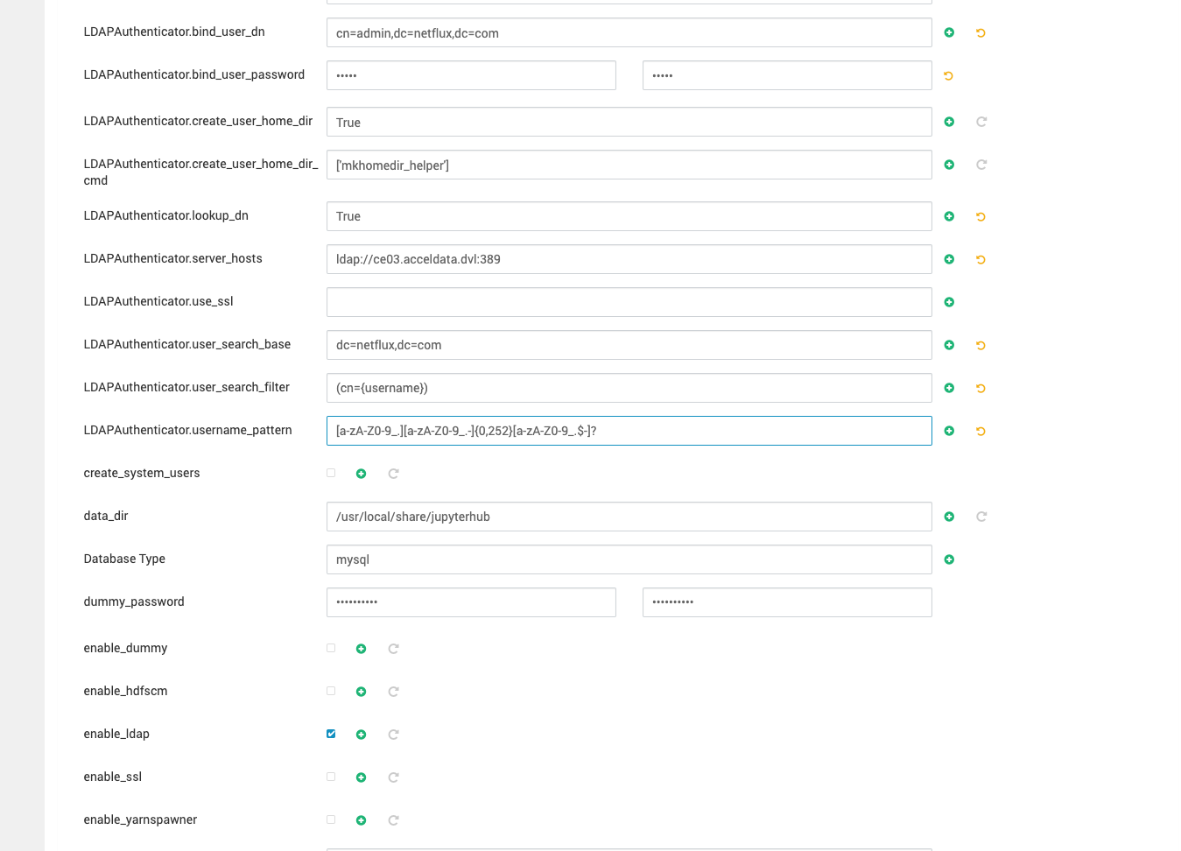Click green override icon for create_system_users
Screen dimensions: 1181x851
point(361,474)
